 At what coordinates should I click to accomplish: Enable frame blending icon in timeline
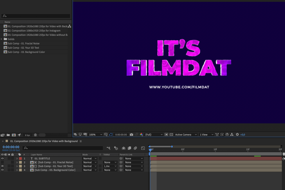click(129, 148)
